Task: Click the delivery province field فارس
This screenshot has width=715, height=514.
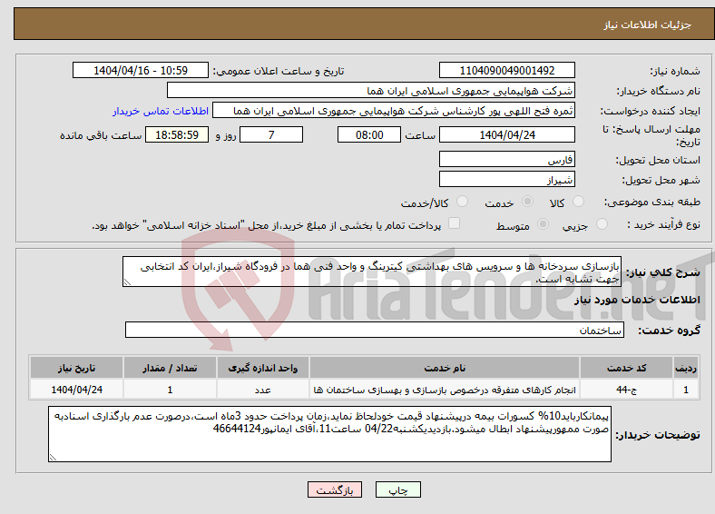Action: pos(506,159)
